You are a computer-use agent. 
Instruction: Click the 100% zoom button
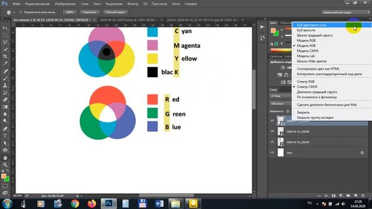70,12
